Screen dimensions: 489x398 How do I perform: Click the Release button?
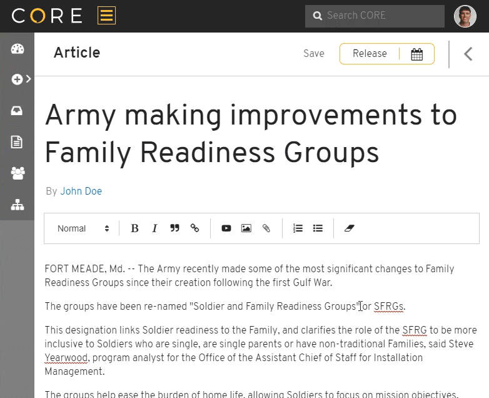(370, 53)
